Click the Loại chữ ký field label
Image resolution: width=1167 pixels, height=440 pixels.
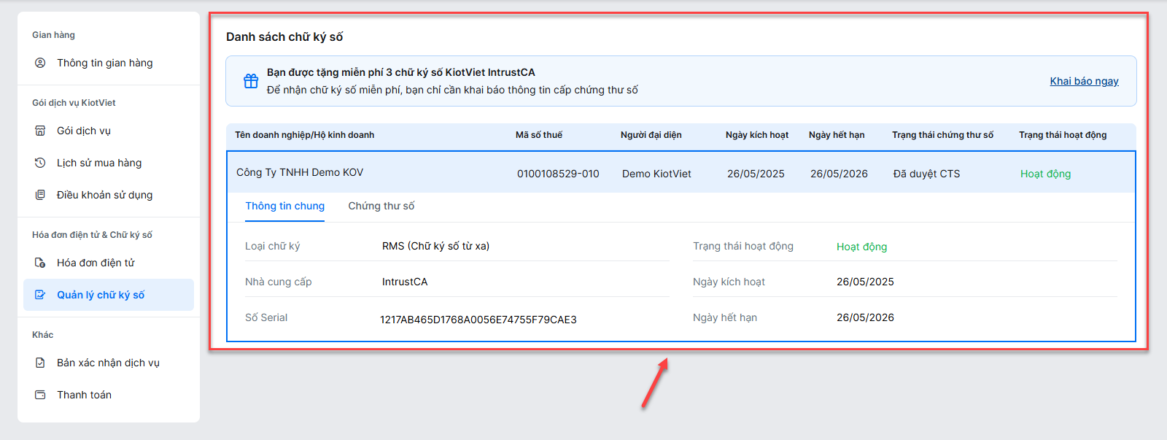tap(273, 246)
